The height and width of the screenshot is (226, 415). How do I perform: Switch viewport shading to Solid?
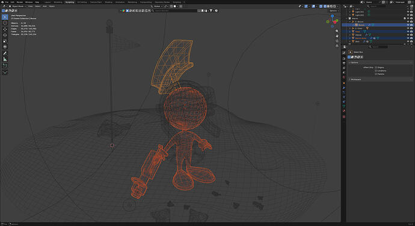pos(328,7)
